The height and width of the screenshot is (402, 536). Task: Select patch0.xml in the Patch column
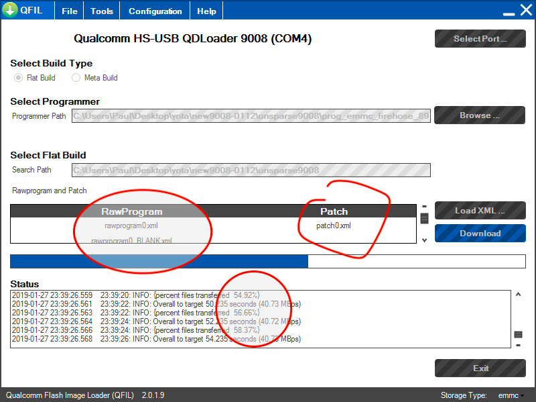point(334,225)
